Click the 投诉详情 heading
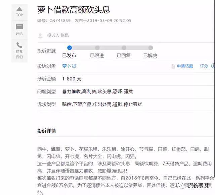The width and height of the screenshot is (215, 195). click(46, 131)
